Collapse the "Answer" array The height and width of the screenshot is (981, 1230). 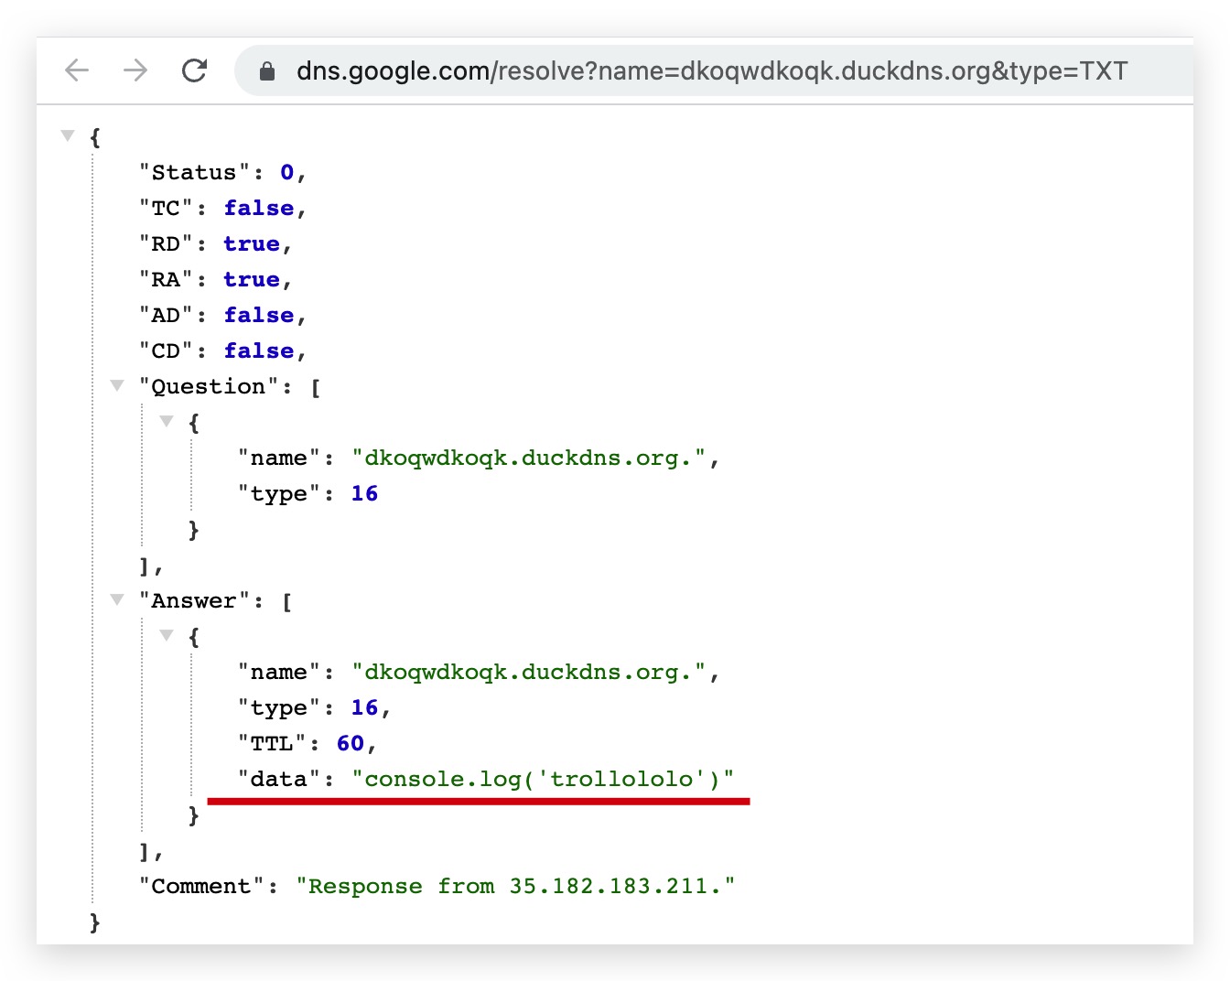click(117, 599)
